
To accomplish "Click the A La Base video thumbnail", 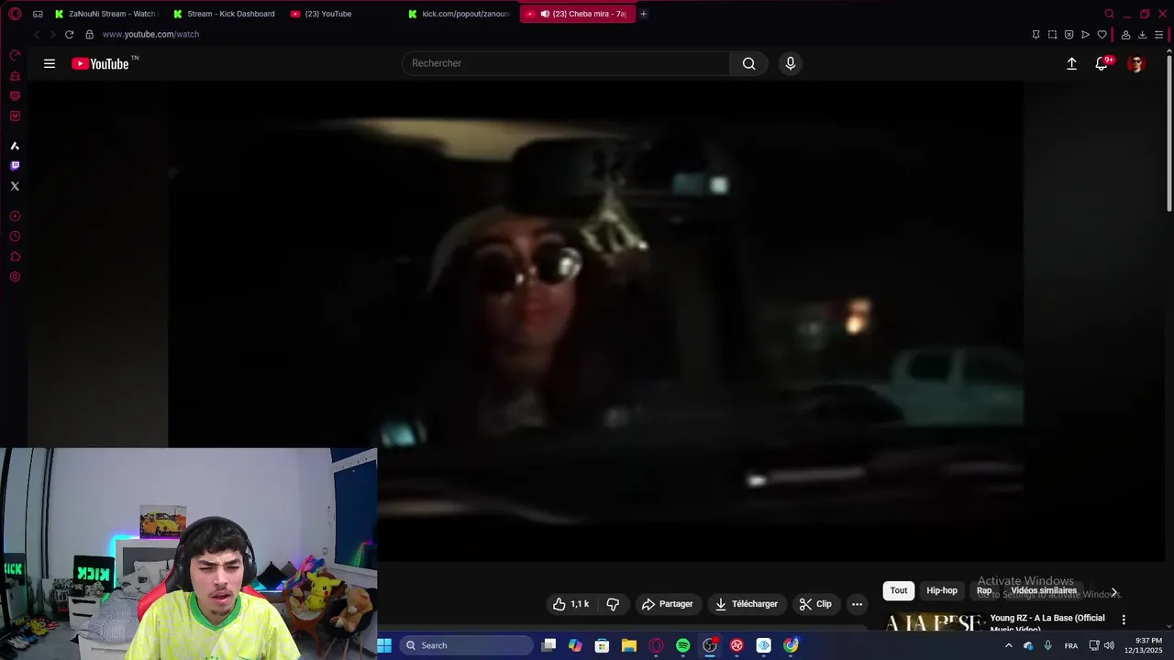I will (934, 622).
